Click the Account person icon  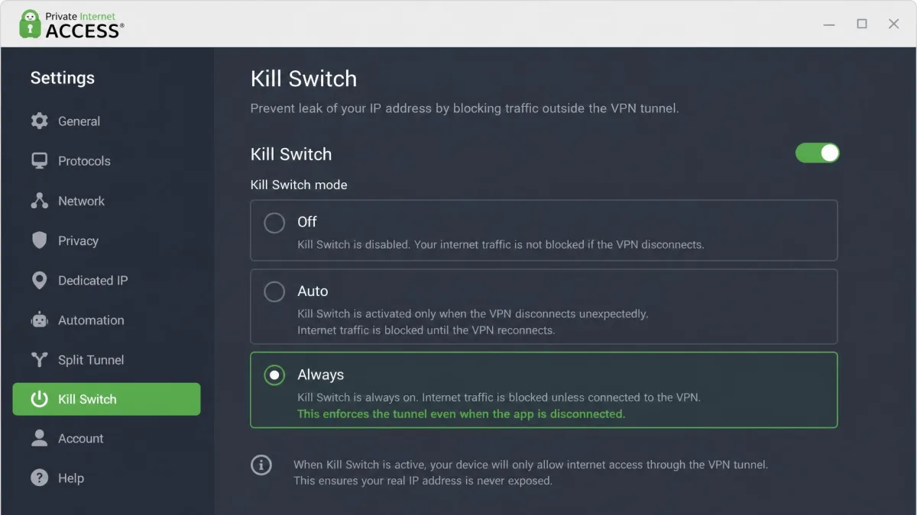(40, 438)
